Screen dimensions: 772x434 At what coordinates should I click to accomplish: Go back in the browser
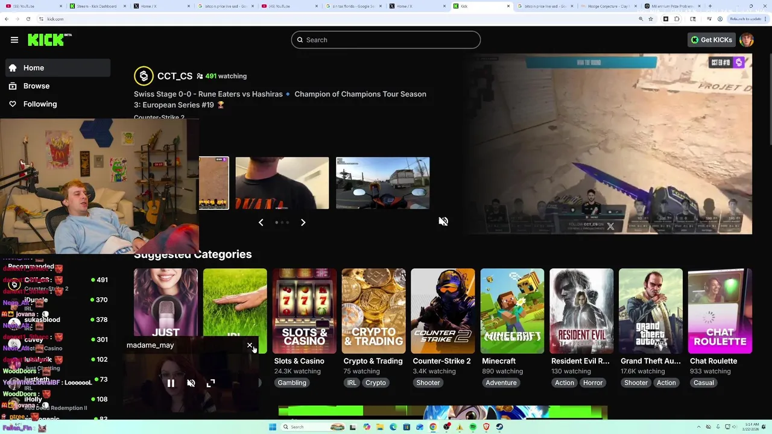coord(7,19)
